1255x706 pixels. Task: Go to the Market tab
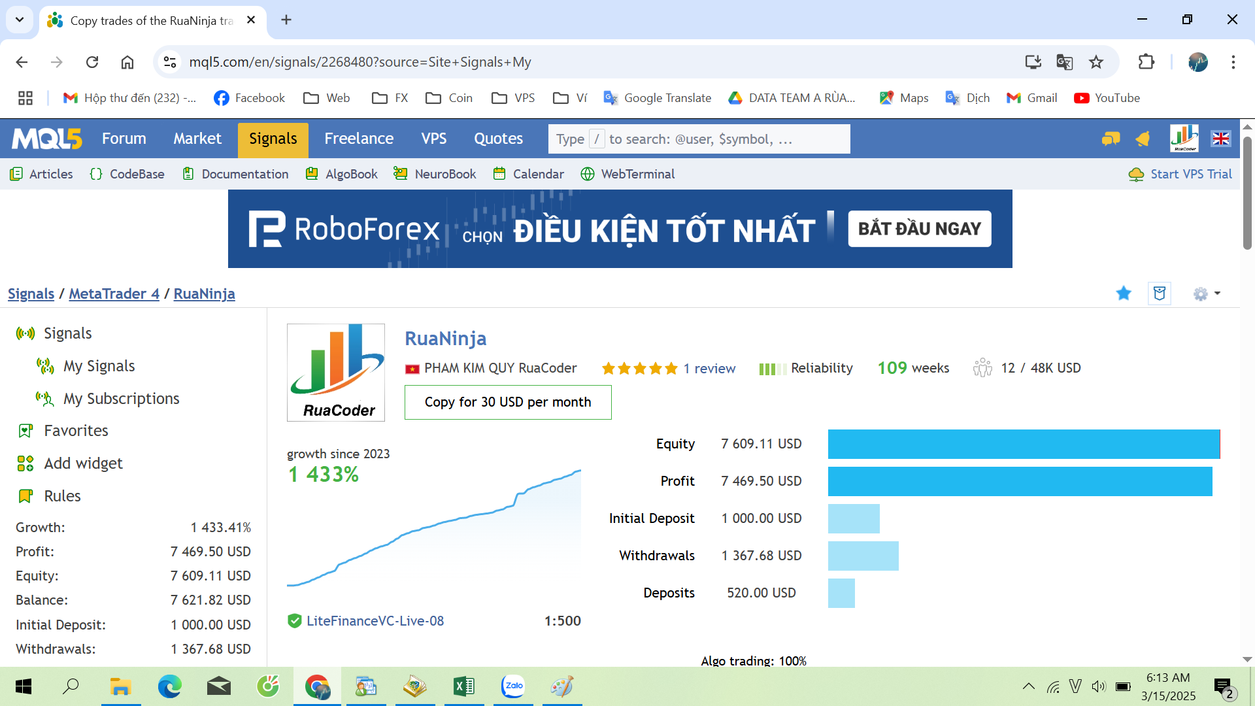point(197,139)
